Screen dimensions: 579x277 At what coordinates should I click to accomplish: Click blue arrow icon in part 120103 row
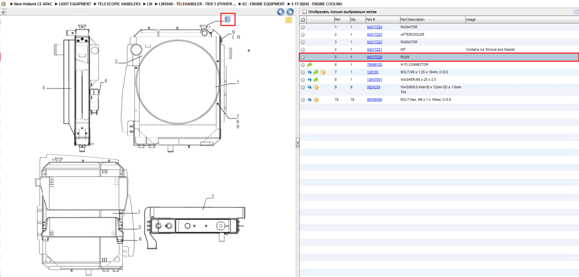309,72
